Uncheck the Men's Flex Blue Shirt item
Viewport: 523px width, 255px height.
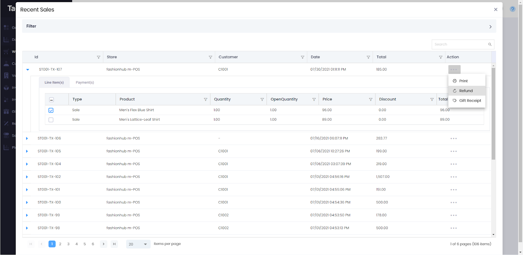click(51, 110)
